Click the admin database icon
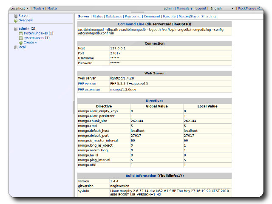Image resolution: width=272 pixels, height=204 pixels. click(x=16, y=28)
